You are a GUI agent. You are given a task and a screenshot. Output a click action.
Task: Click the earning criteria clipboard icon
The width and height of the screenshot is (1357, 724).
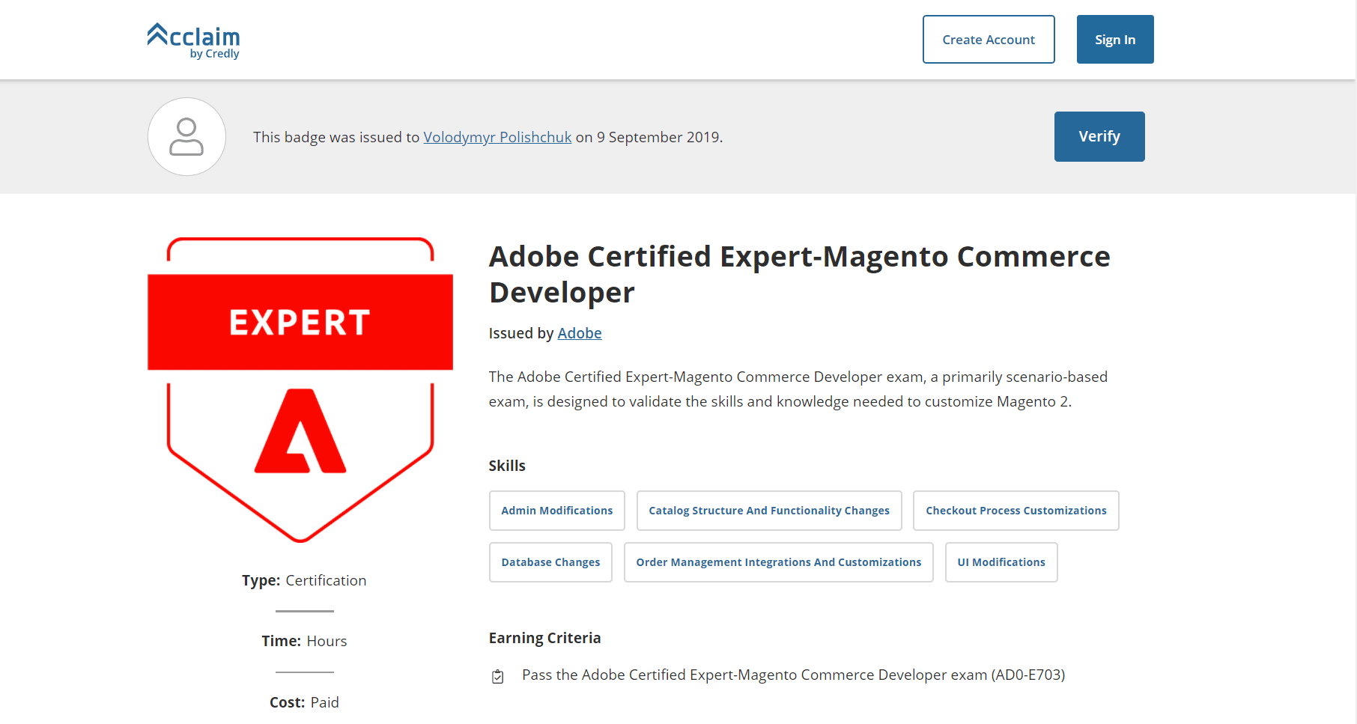point(498,676)
